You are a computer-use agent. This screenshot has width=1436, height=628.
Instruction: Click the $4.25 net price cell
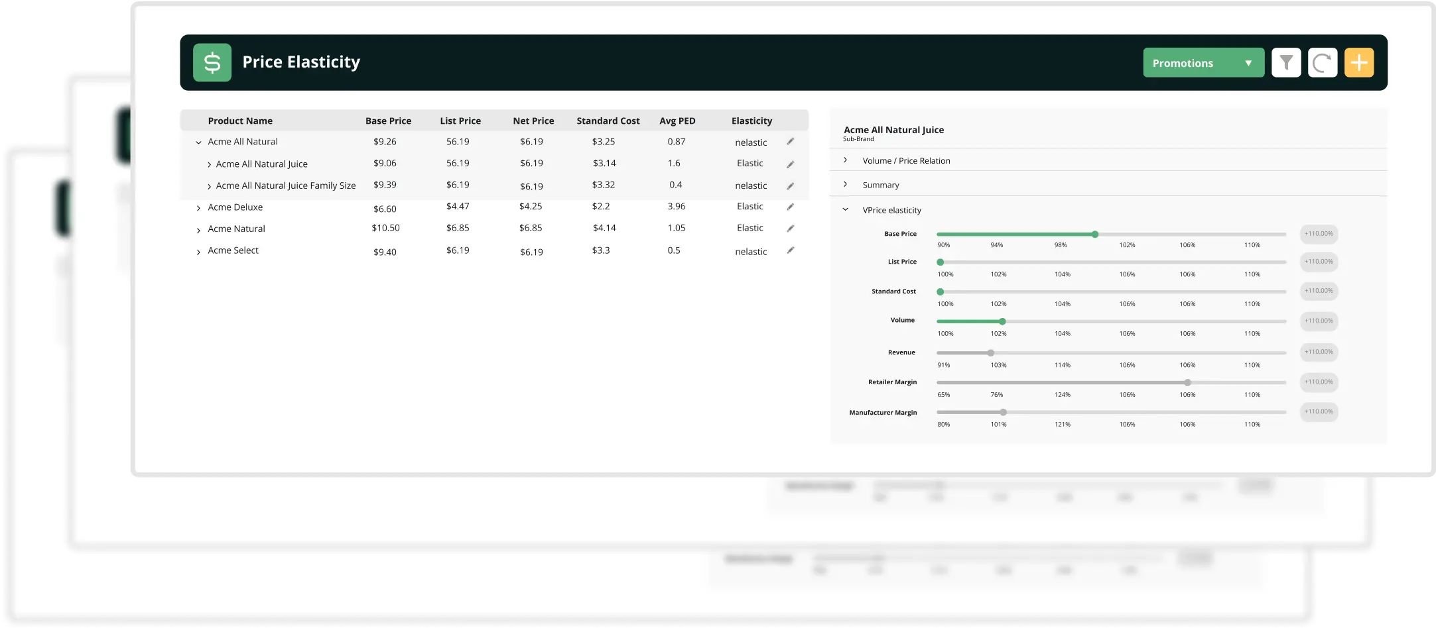click(x=531, y=207)
